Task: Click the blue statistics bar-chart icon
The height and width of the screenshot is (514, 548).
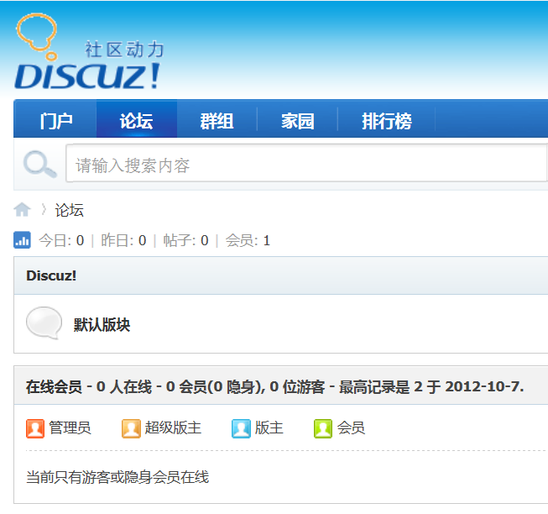Action: (22, 240)
